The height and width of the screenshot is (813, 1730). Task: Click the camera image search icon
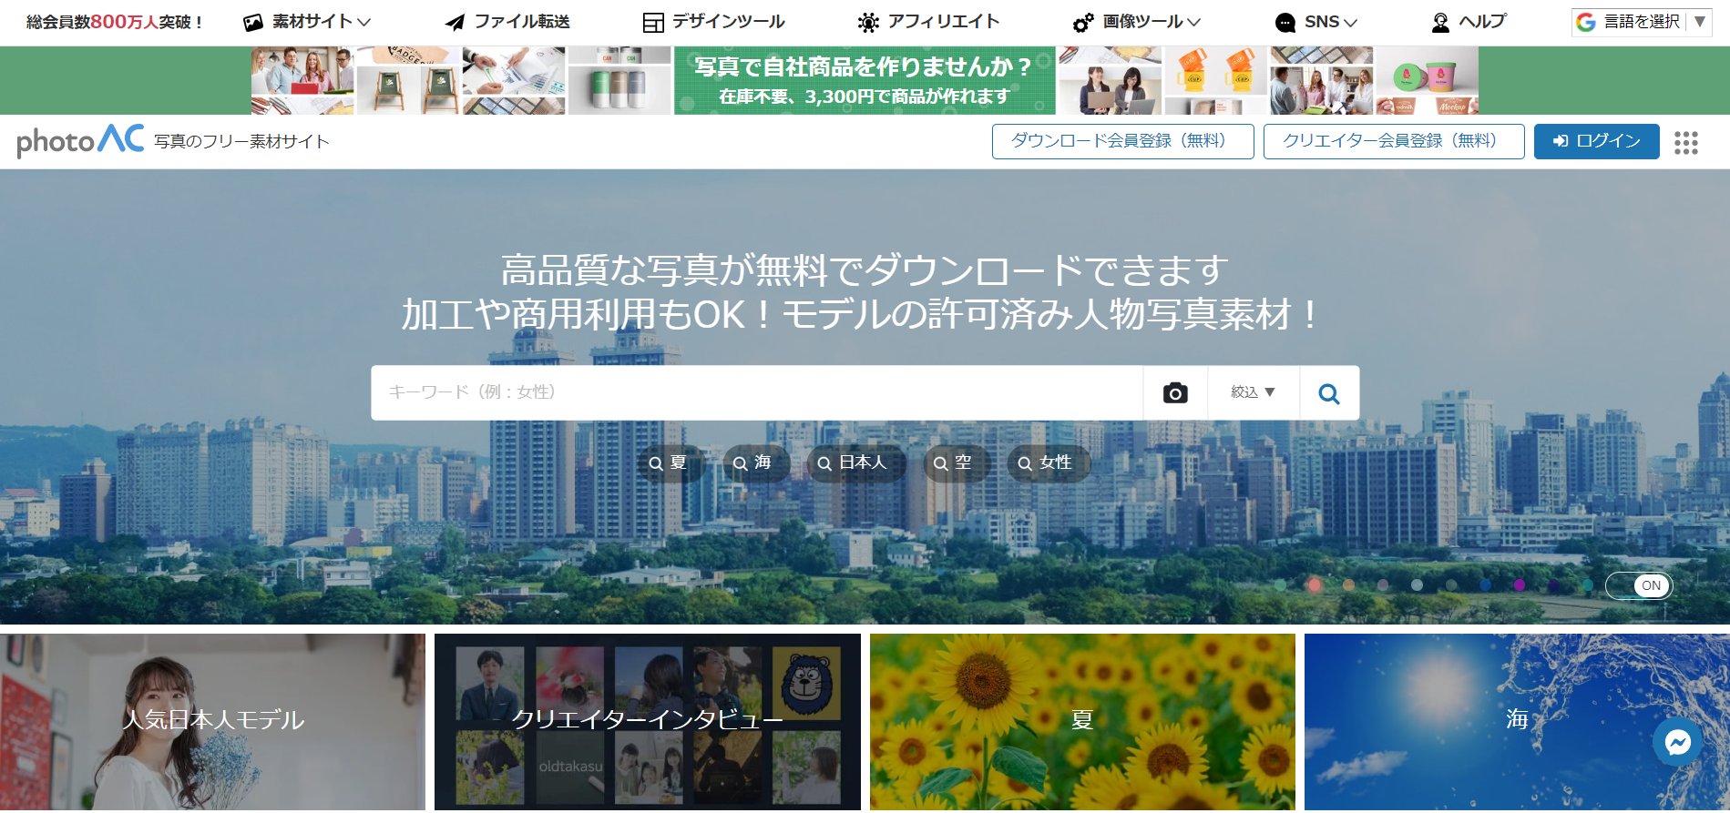click(1174, 393)
